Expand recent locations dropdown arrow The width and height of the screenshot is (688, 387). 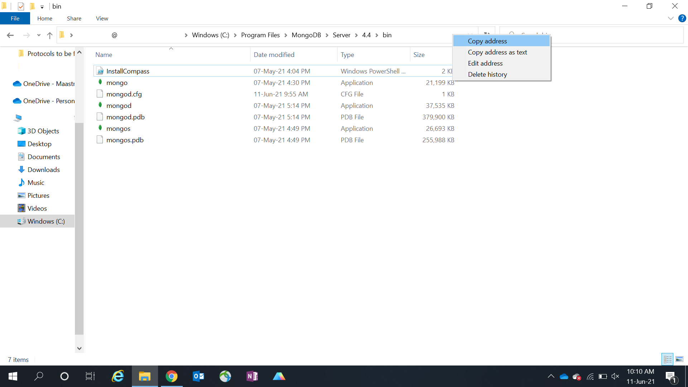pos(39,35)
